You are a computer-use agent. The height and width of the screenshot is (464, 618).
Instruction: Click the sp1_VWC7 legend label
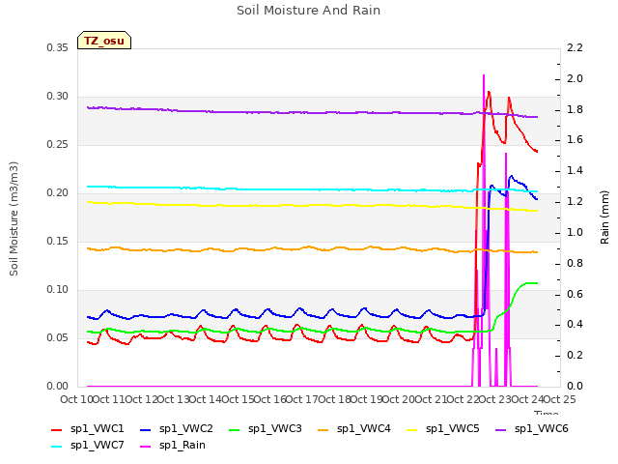click(97, 446)
